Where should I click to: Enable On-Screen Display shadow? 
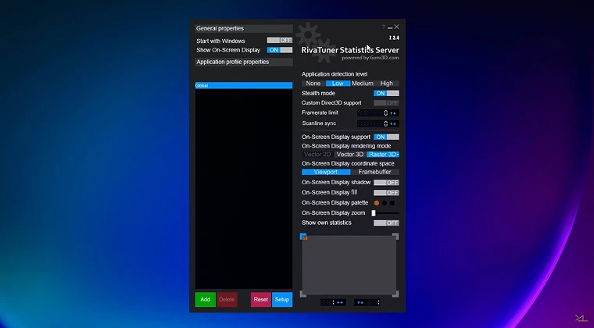coord(386,183)
